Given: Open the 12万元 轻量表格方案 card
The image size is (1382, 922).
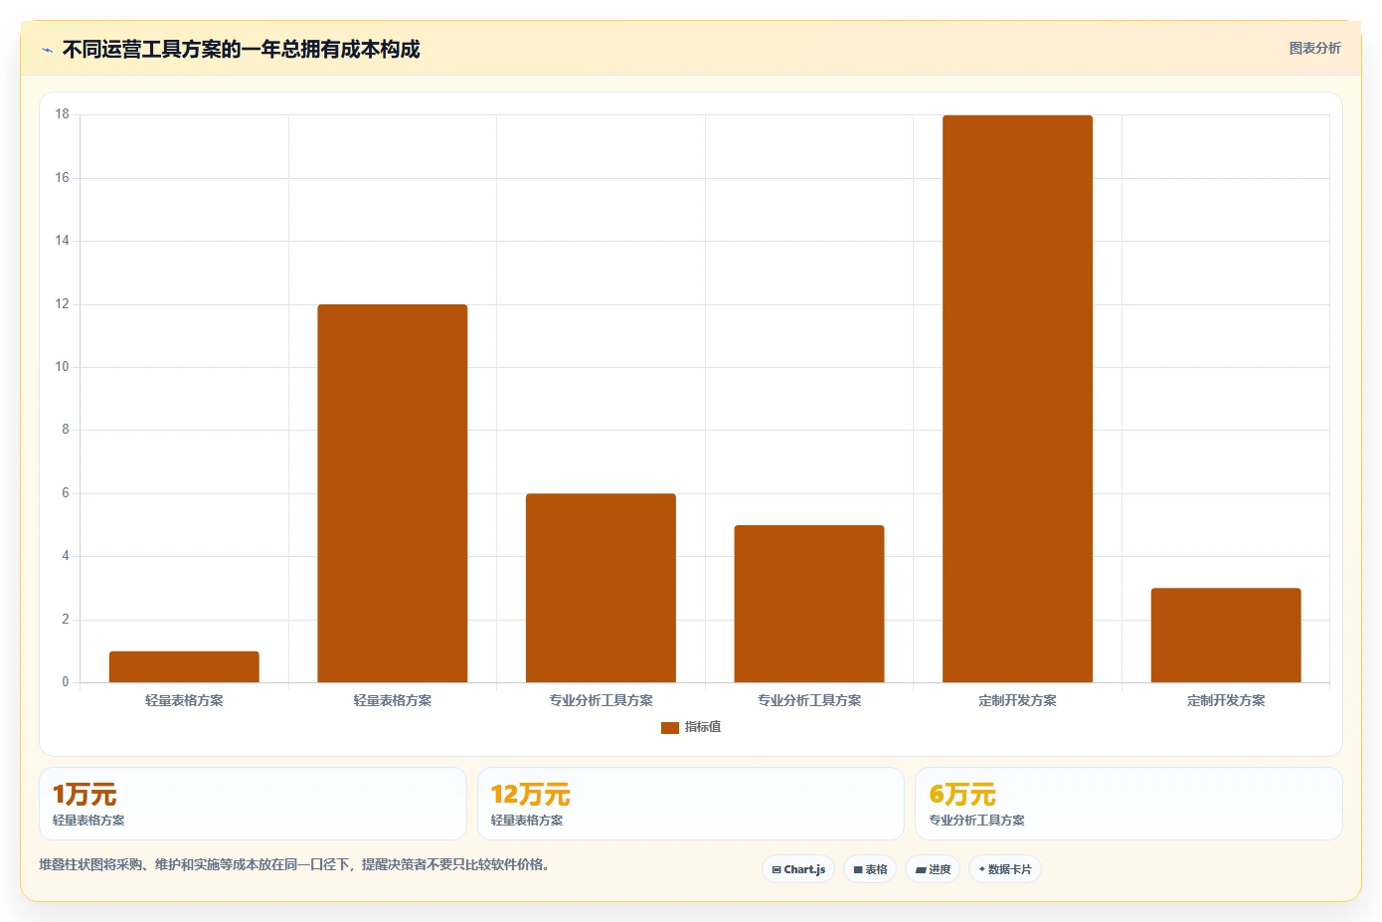Looking at the screenshot, I should point(691,804).
